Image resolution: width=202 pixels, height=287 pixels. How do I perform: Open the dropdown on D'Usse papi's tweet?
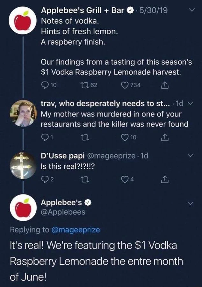191,156
